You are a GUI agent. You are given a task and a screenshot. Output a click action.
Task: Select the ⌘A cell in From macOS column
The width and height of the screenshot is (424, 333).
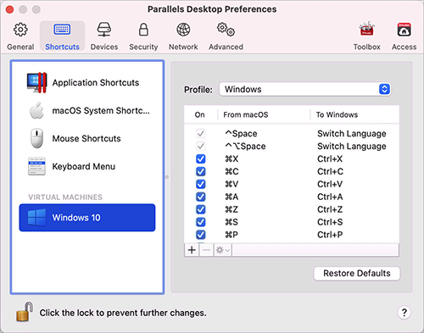pos(232,197)
